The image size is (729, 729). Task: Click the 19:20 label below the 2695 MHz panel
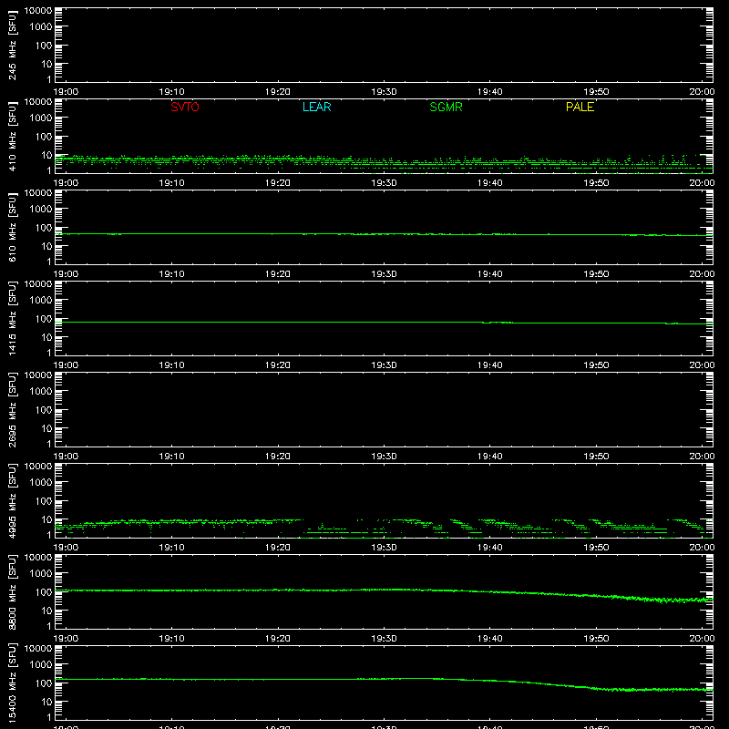[x=278, y=457]
